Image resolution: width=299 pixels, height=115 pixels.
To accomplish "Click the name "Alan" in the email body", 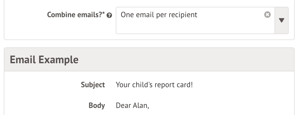I will coord(141,105).
